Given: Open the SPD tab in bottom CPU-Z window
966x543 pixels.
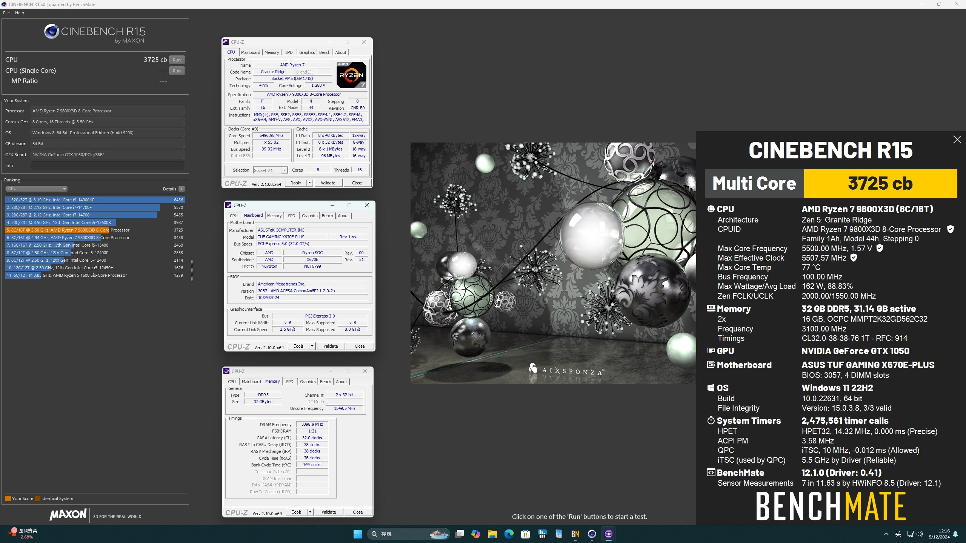Looking at the screenshot, I should (289, 382).
